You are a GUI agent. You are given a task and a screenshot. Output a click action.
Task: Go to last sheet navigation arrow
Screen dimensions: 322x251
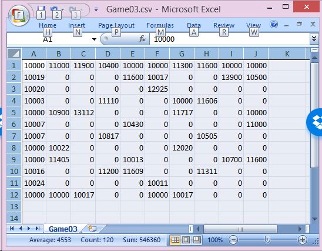[x=38, y=229]
